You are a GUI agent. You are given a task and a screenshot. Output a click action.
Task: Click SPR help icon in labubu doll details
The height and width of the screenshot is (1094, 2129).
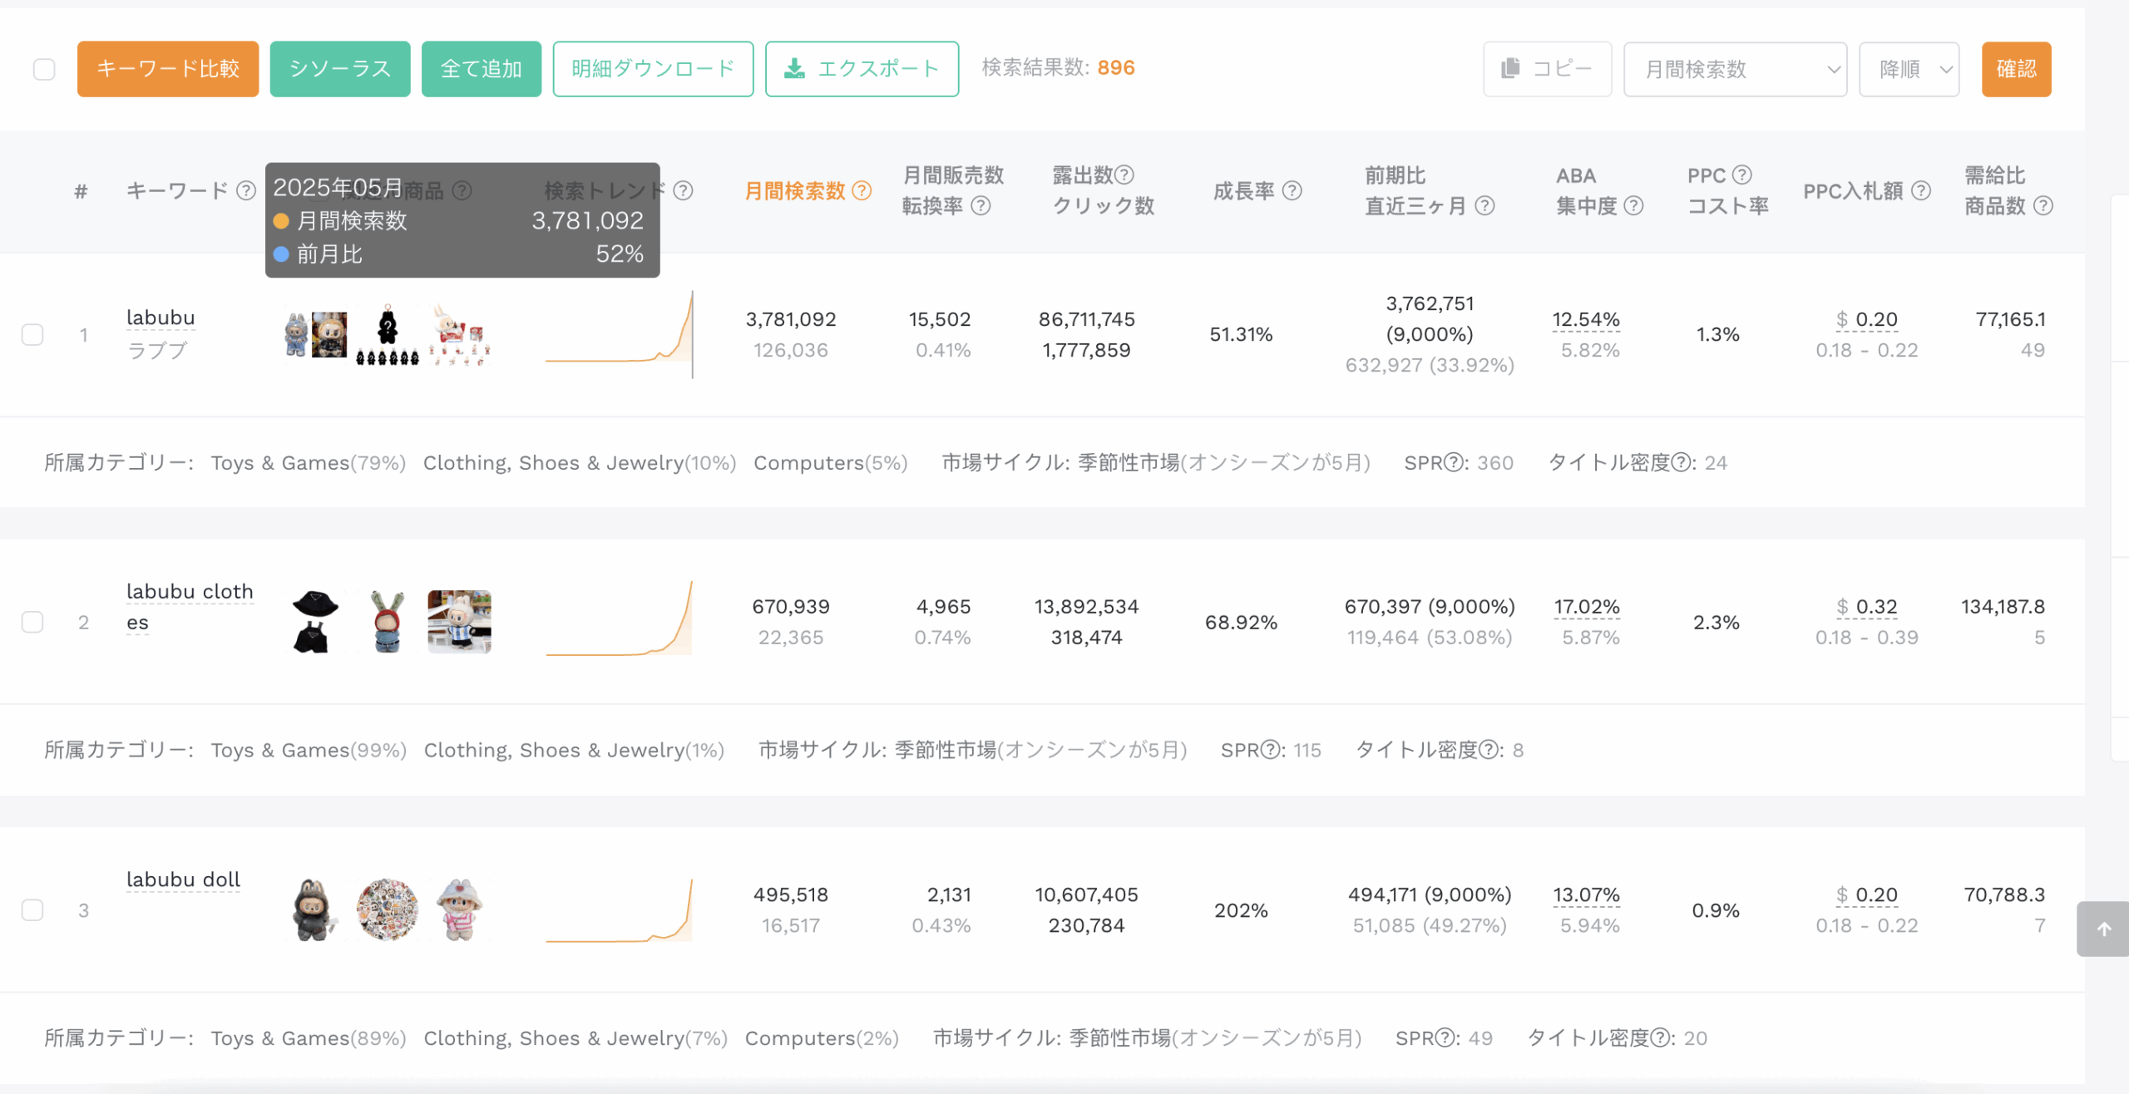pyautogui.click(x=1445, y=1038)
